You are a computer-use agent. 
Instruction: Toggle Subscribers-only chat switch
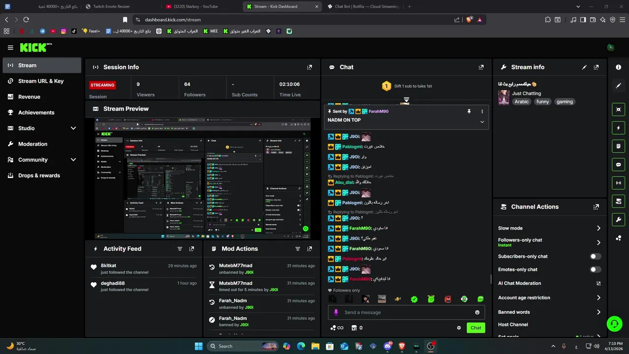(595, 257)
